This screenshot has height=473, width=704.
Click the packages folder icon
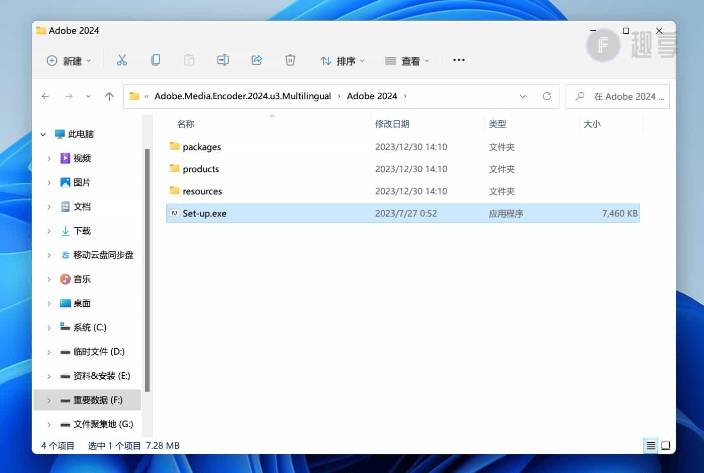pos(175,146)
